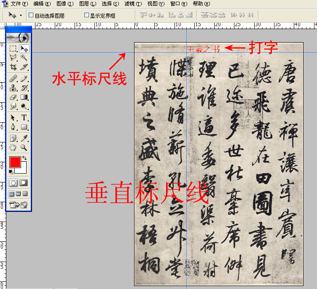Switch to full screen with menu bar
This screenshot has width=317, height=289.
[19, 194]
